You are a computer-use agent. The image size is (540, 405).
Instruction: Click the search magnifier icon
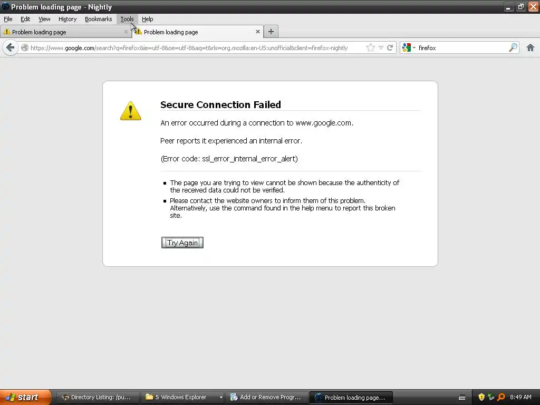513,47
